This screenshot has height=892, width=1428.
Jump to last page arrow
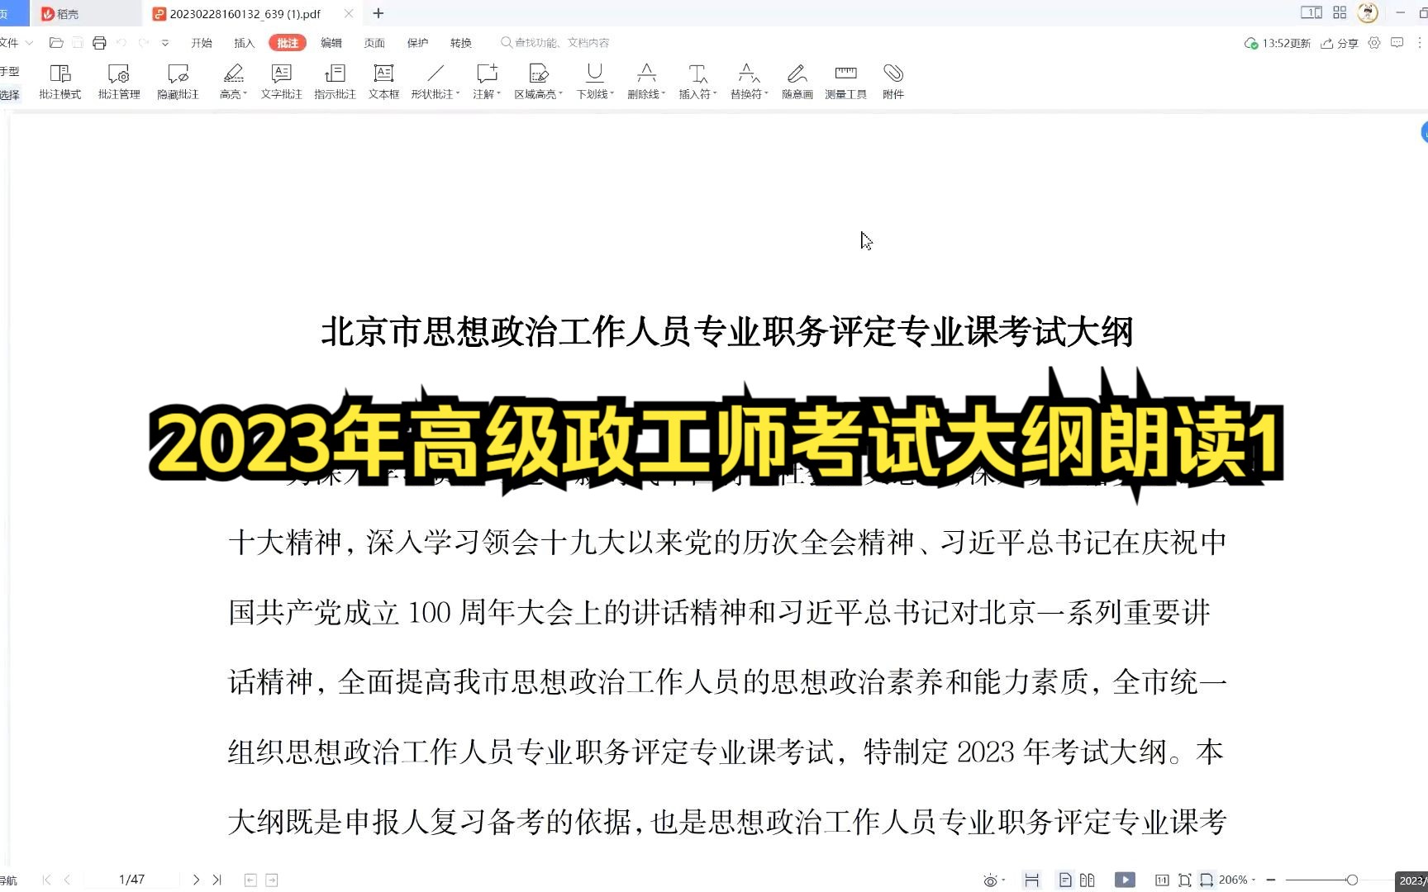point(217,880)
